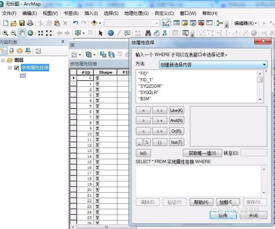Select the Zoom Out tool
The width and height of the screenshot is (275, 229).
coord(13,33)
